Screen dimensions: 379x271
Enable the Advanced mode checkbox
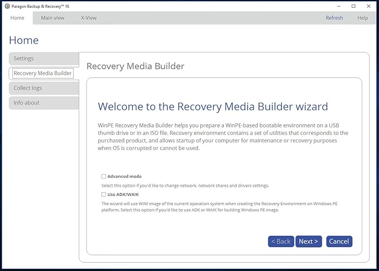(x=104, y=176)
